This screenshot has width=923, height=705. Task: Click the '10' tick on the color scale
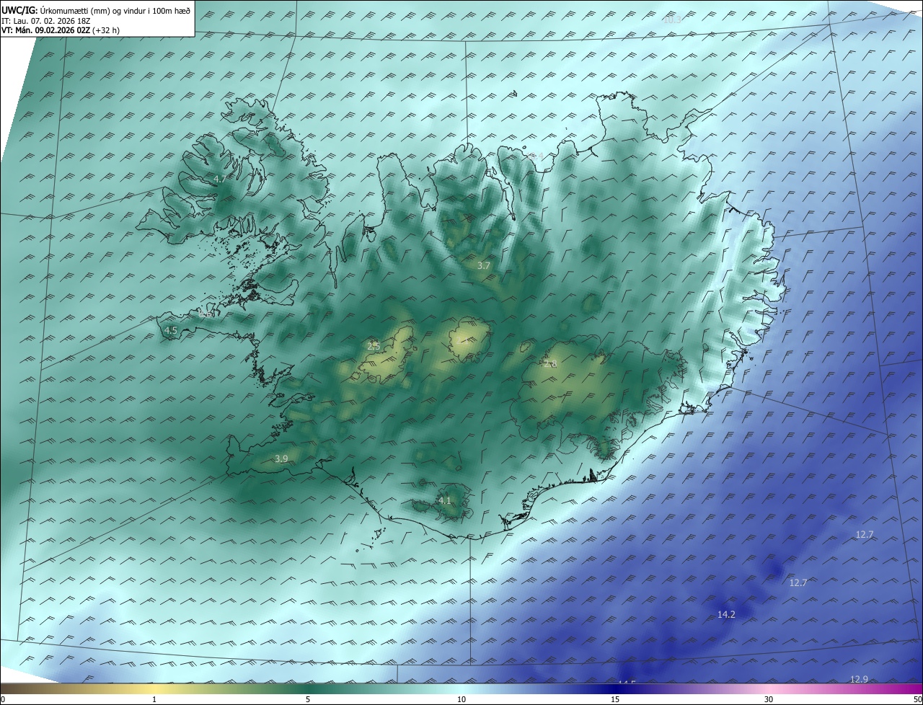[461, 699]
